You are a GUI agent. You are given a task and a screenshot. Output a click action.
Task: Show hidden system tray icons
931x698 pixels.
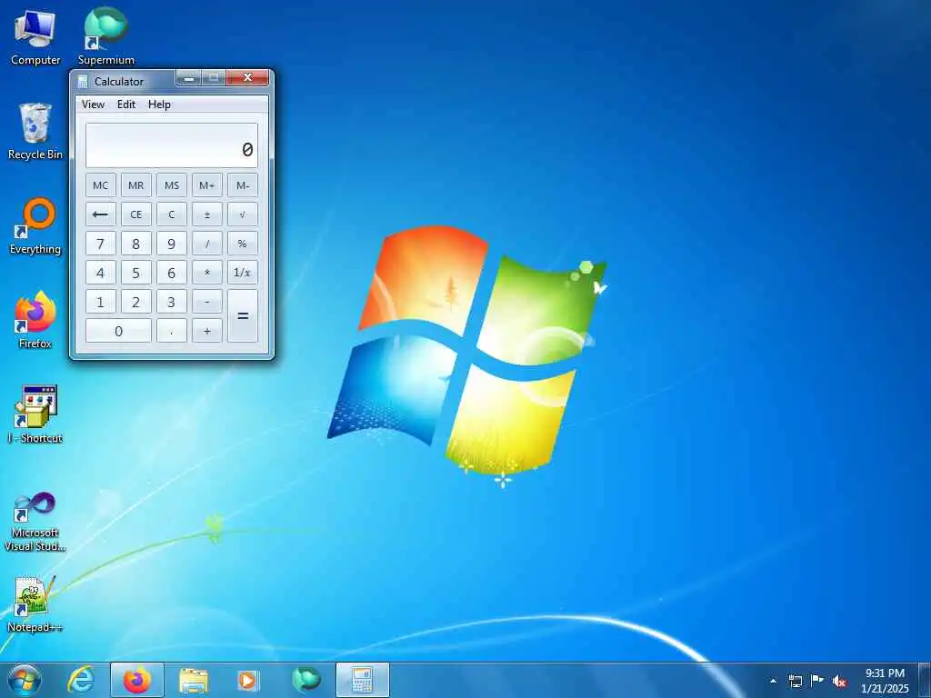click(773, 681)
